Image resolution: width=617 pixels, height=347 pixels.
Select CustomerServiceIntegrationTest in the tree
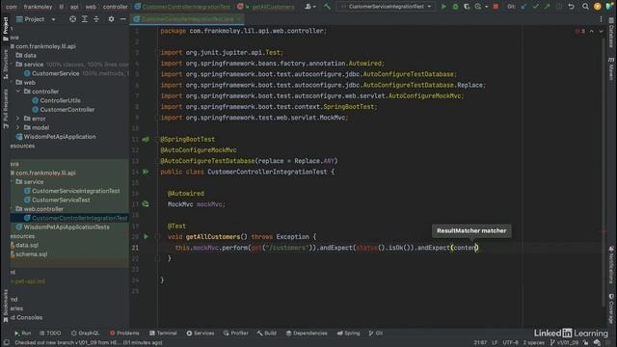(x=71, y=191)
